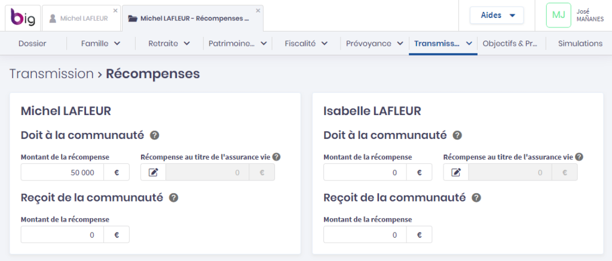The height and width of the screenshot is (261, 612).
Task: Click the MJ user avatar
Action: (x=558, y=15)
